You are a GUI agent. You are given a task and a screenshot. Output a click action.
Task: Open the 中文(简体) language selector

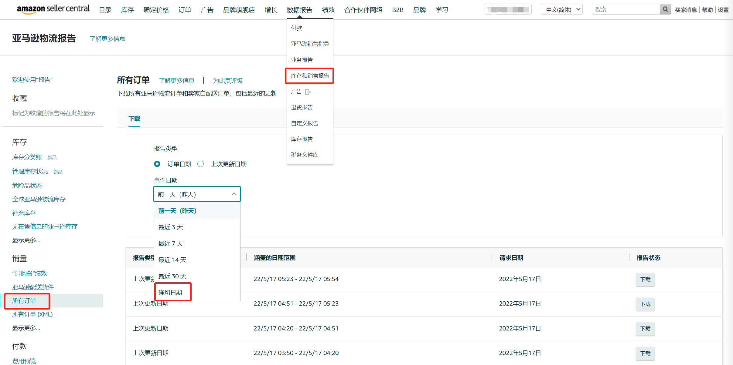tap(561, 9)
